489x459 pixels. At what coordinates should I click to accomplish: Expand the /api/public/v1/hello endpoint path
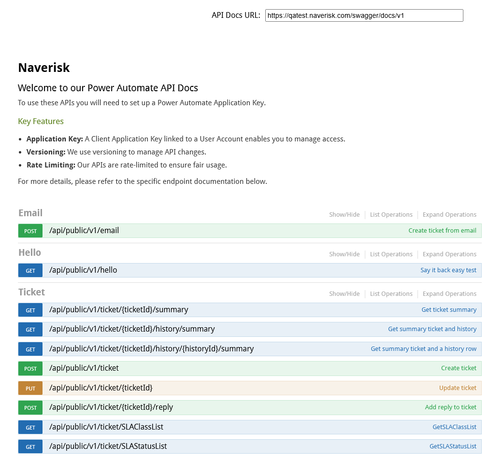click(83, 270)
